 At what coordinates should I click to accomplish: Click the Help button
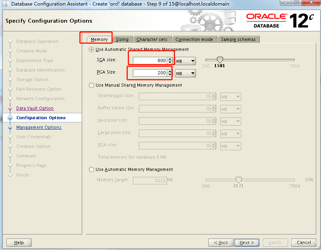[x=19, y=242]
